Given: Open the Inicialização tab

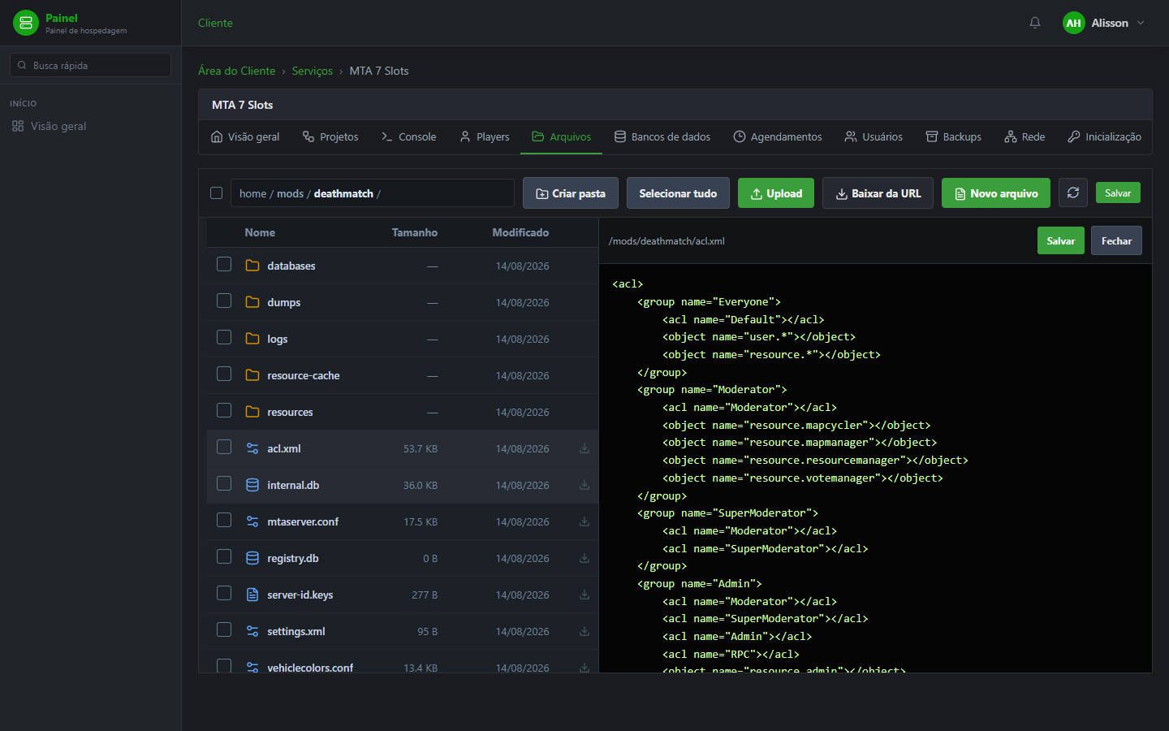Looking at the screenshot, I should coord(1105,136).
